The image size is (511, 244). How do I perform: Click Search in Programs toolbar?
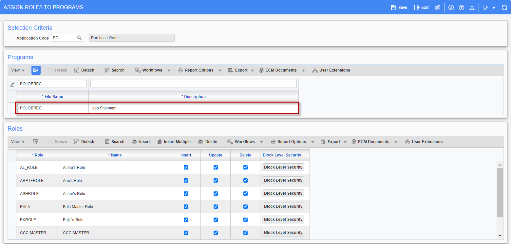click(115, 70)
